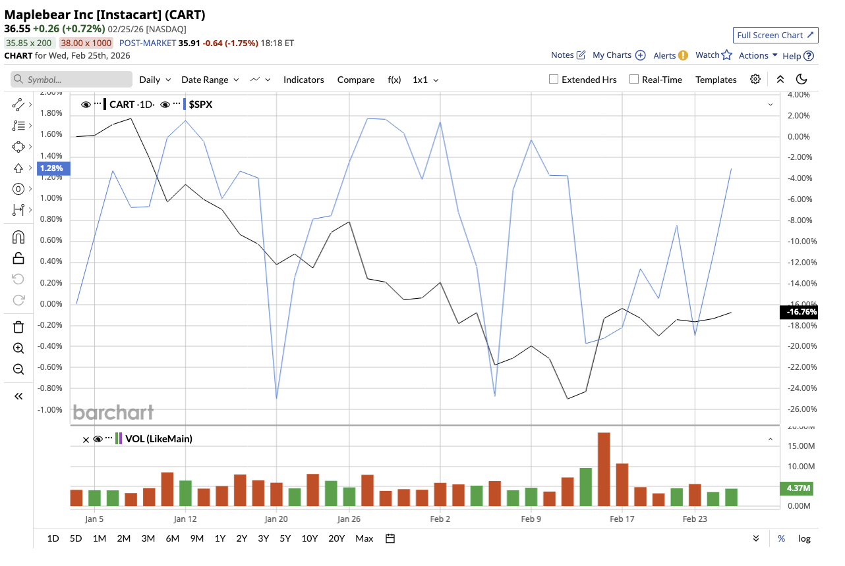Open the 1x1 grid layout dropdown
This screenshot has width=845, height=566.
(x=426, y=80)
